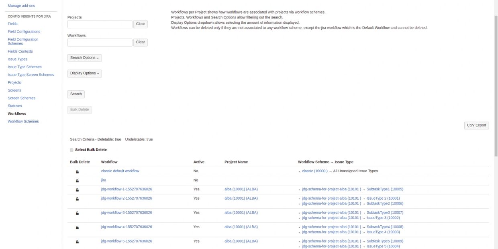Open jdg-workflow-2-1552707636026 link
Screen dimensions: 498x249
point(127,198)
